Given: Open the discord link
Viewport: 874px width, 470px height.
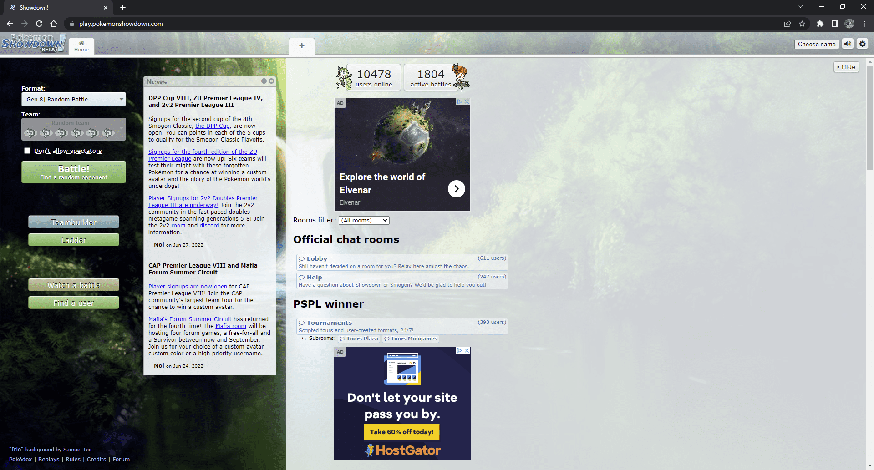Looking at the screenshot, I should pyautogui.click(x=209, y=226).
